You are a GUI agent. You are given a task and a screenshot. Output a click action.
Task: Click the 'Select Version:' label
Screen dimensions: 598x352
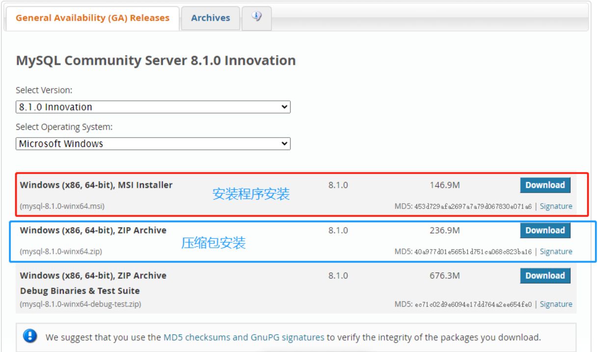44,90
